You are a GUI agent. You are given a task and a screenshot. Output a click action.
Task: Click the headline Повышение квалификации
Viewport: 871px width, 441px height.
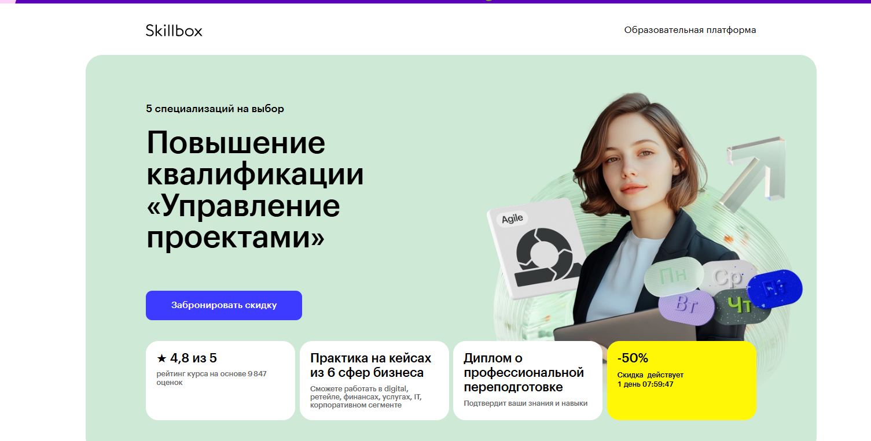click(255, 158)
